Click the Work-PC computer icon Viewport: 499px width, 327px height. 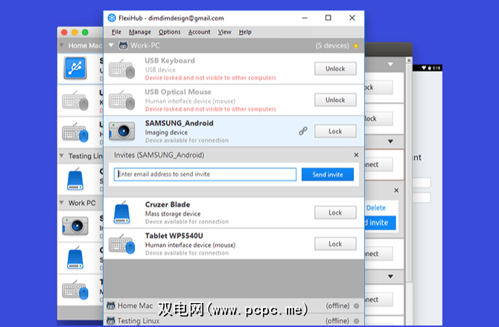(x=123, y=45)
